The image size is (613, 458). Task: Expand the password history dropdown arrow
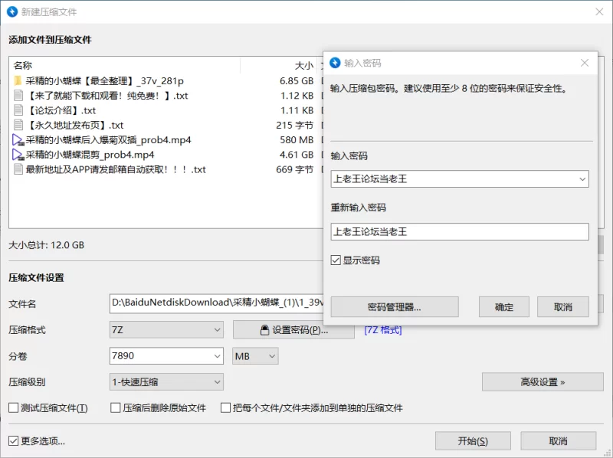click(x=582, y=179)
